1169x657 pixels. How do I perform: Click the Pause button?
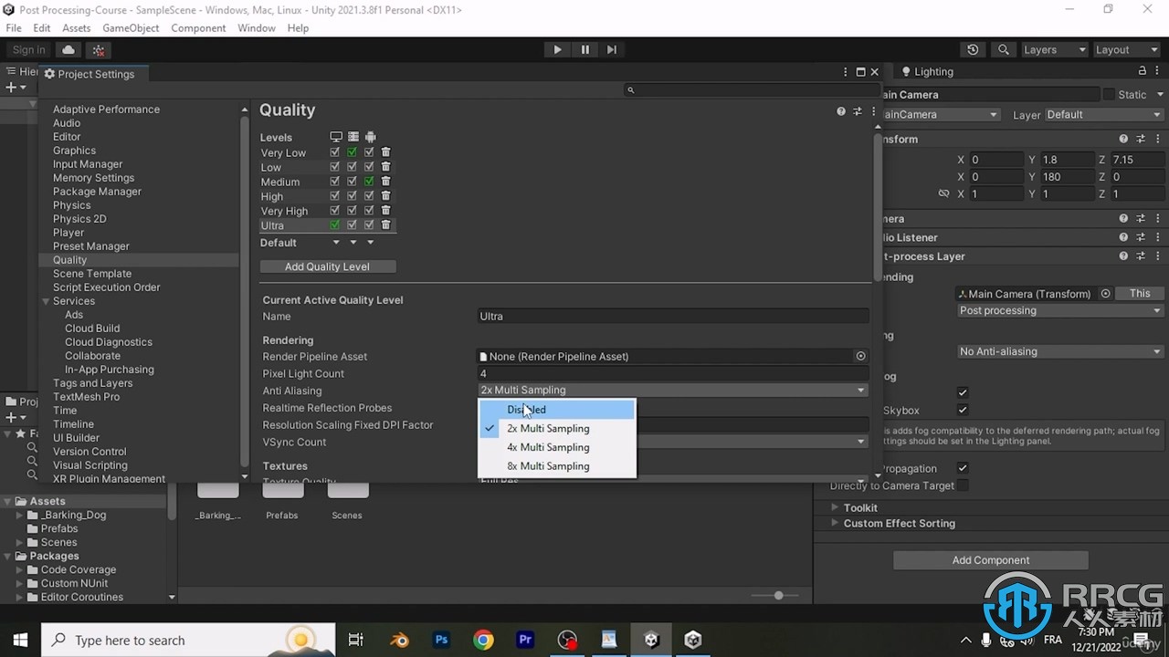[585, 49]
